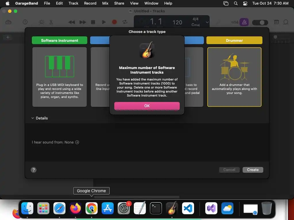This screenshot has height=220, width=294.
Task: Open the Window menu
Action: coord(151,3)
